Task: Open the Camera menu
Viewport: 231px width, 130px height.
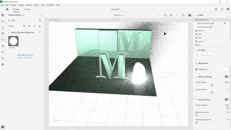Action: tap(29, 5)
